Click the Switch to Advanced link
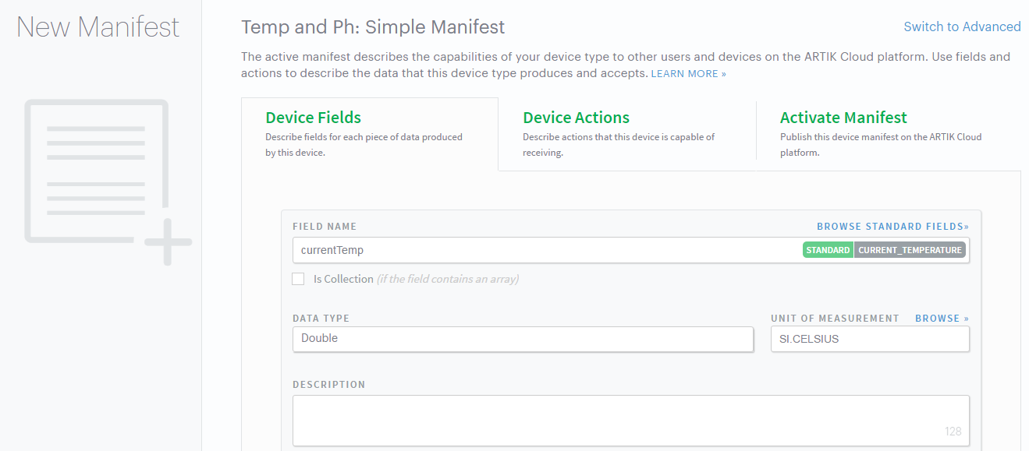1029x451 pixels. tap(961, 26)
